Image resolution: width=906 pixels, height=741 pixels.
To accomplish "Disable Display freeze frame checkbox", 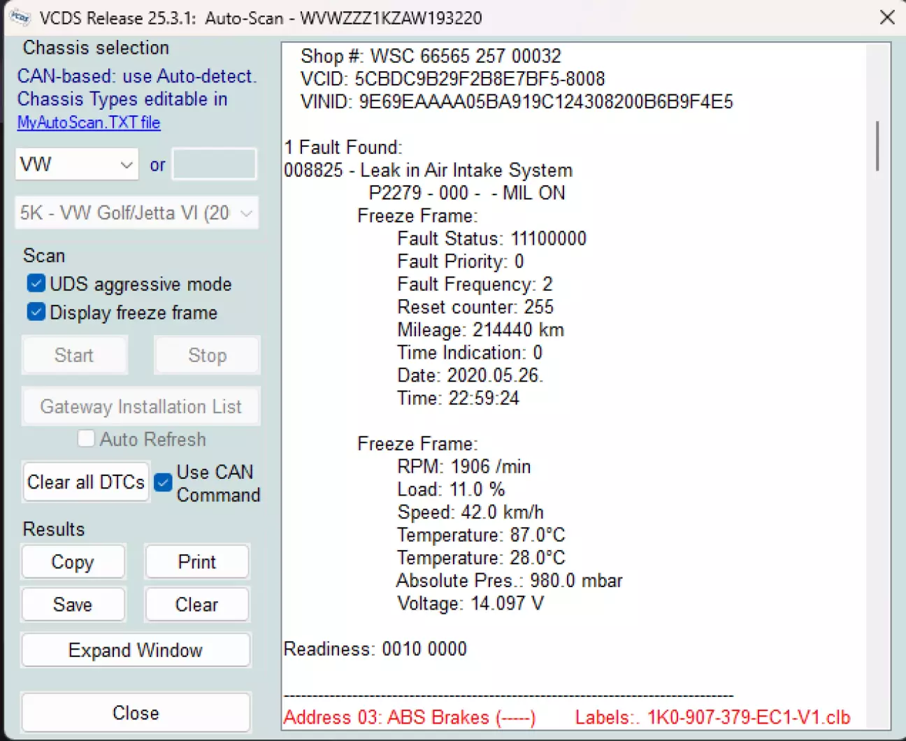I will [36, 312].
